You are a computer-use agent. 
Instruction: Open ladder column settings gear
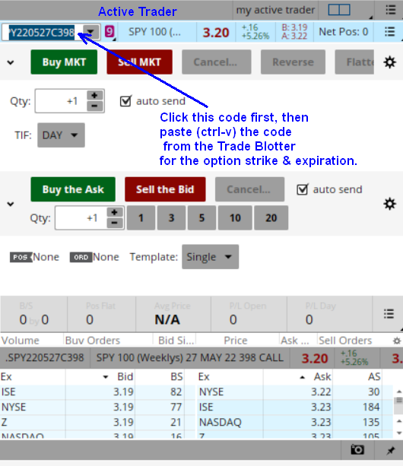[x=397, y=341]
